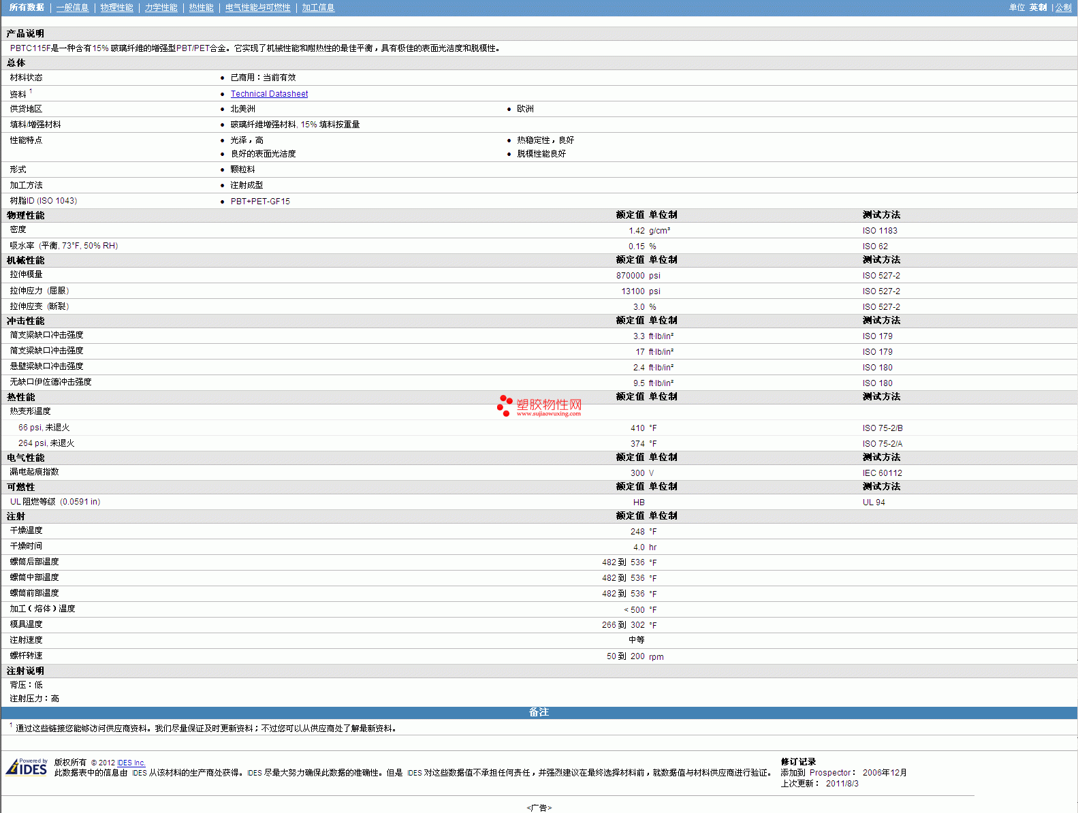Open the 电气性能与可燃性 tab

coord(257,7)
